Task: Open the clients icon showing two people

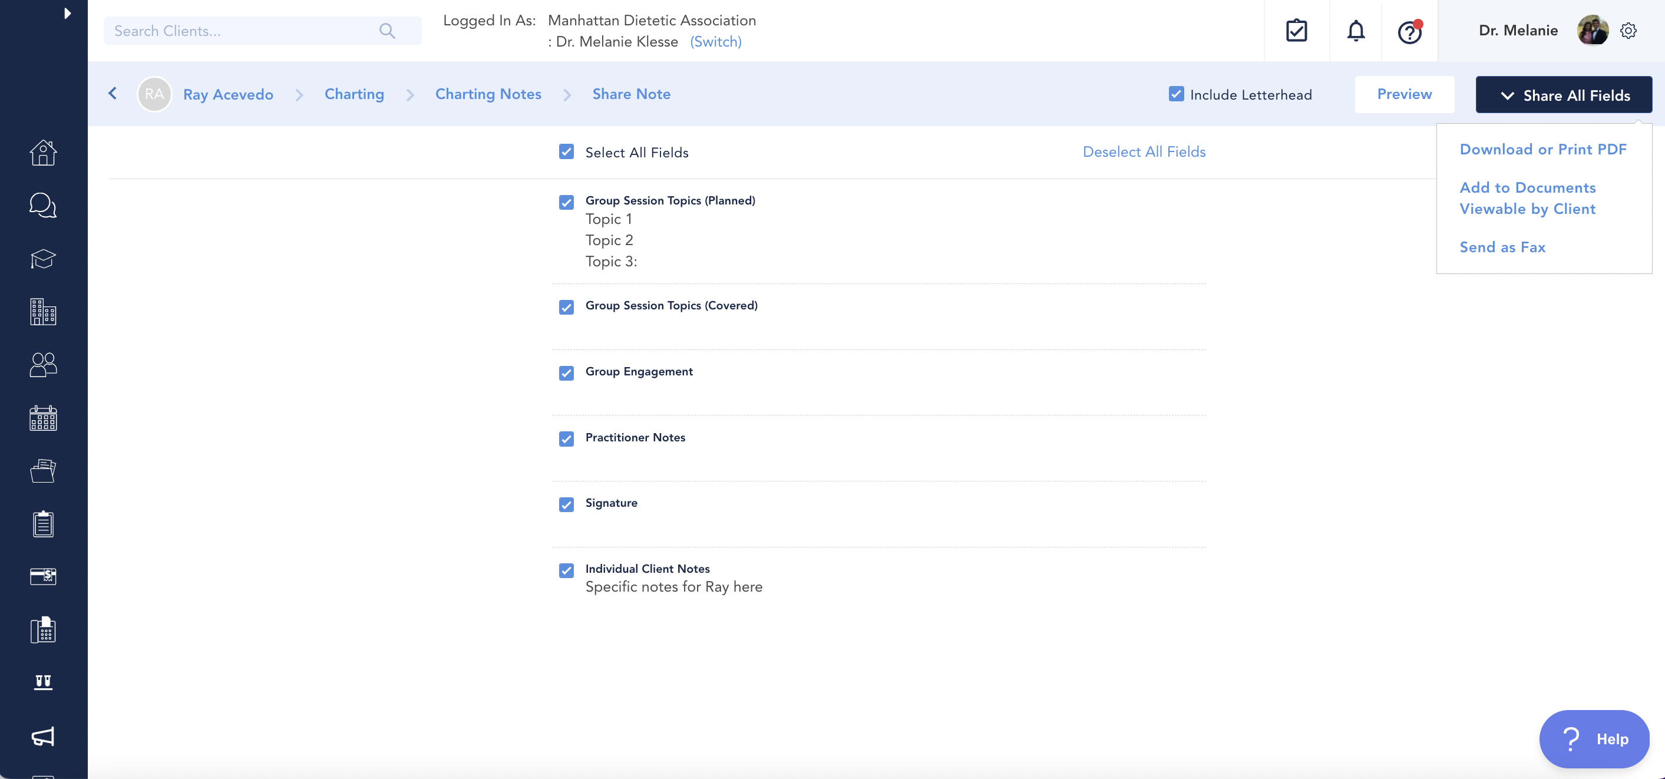Action: pos(42,365)
